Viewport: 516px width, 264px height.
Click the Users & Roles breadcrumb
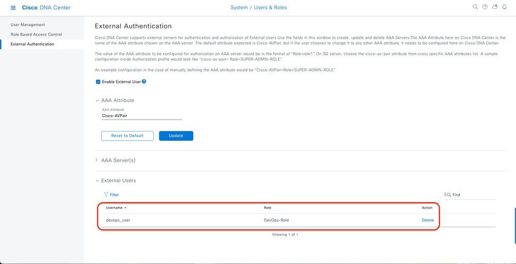[271, 7]
